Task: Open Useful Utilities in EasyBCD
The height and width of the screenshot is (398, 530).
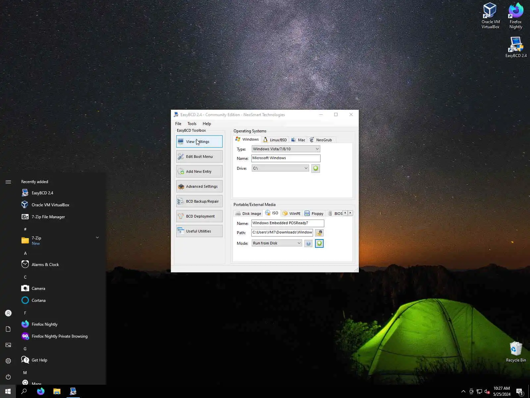Action: click(x=199, y=231)
